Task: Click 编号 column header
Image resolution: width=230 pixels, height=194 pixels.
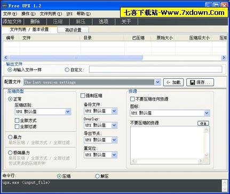Action: pos(11,38)
